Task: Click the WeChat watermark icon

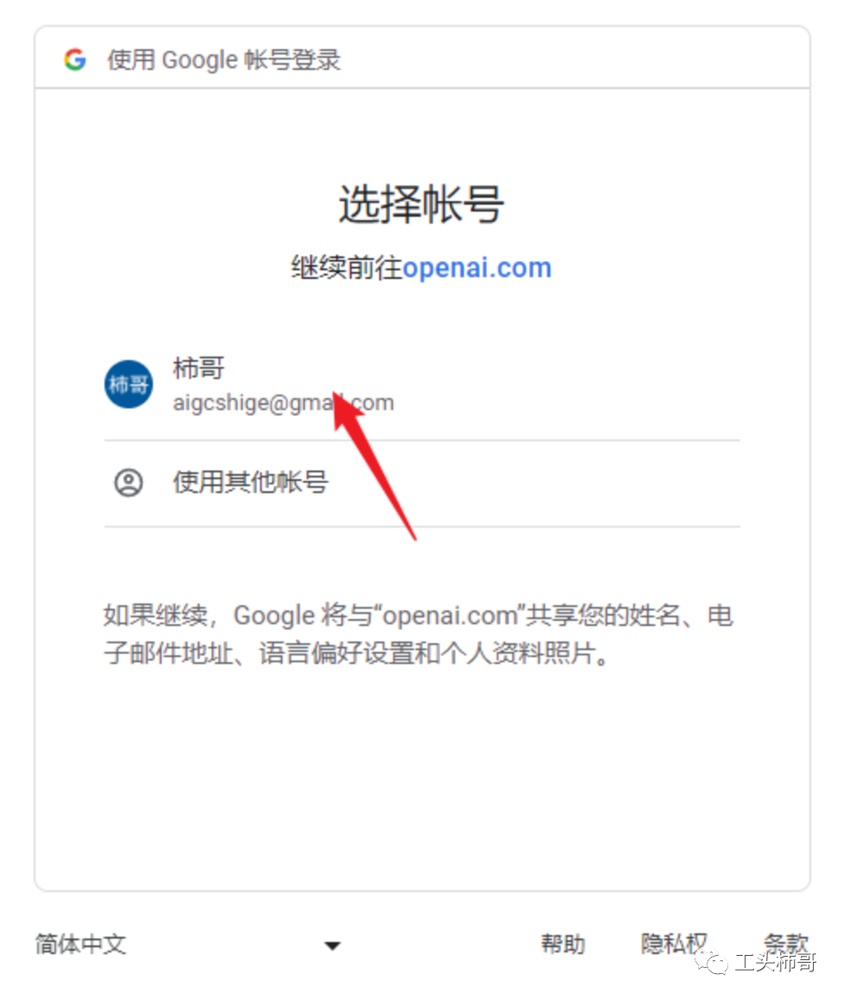Action: (711, 962)
